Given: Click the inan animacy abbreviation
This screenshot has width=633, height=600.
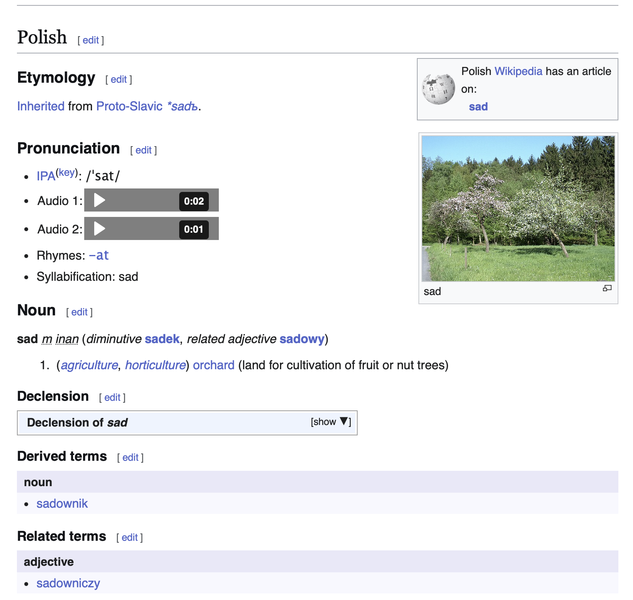Looking at the screenshot, I should coord(67,339).
